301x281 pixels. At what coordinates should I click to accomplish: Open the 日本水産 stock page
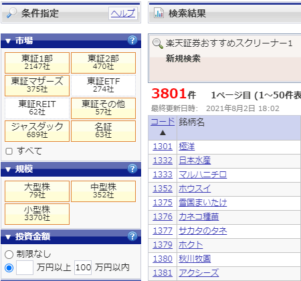tap(195, 161)
